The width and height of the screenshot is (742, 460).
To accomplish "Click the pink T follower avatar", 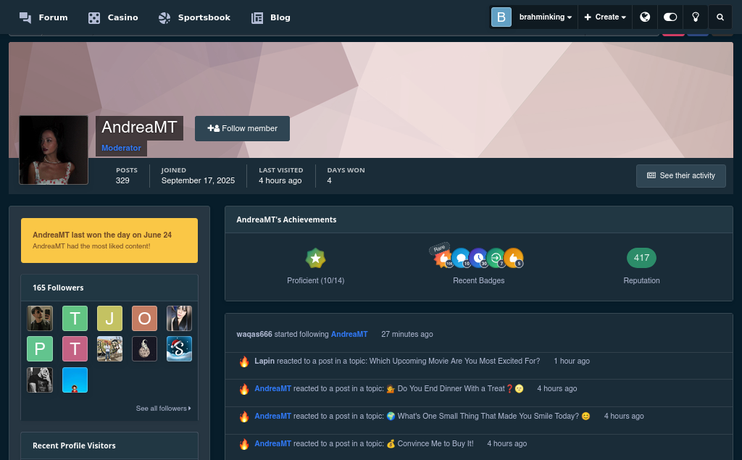I will [x=75, y=348].
